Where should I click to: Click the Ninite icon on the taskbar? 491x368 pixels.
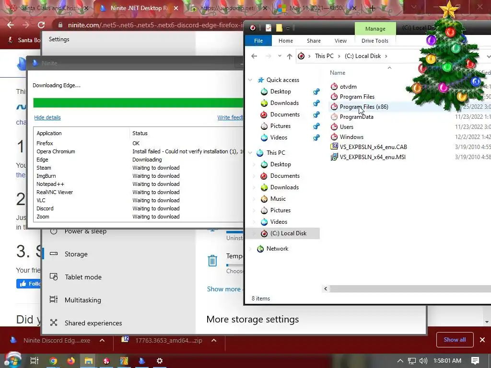[142, 361]
